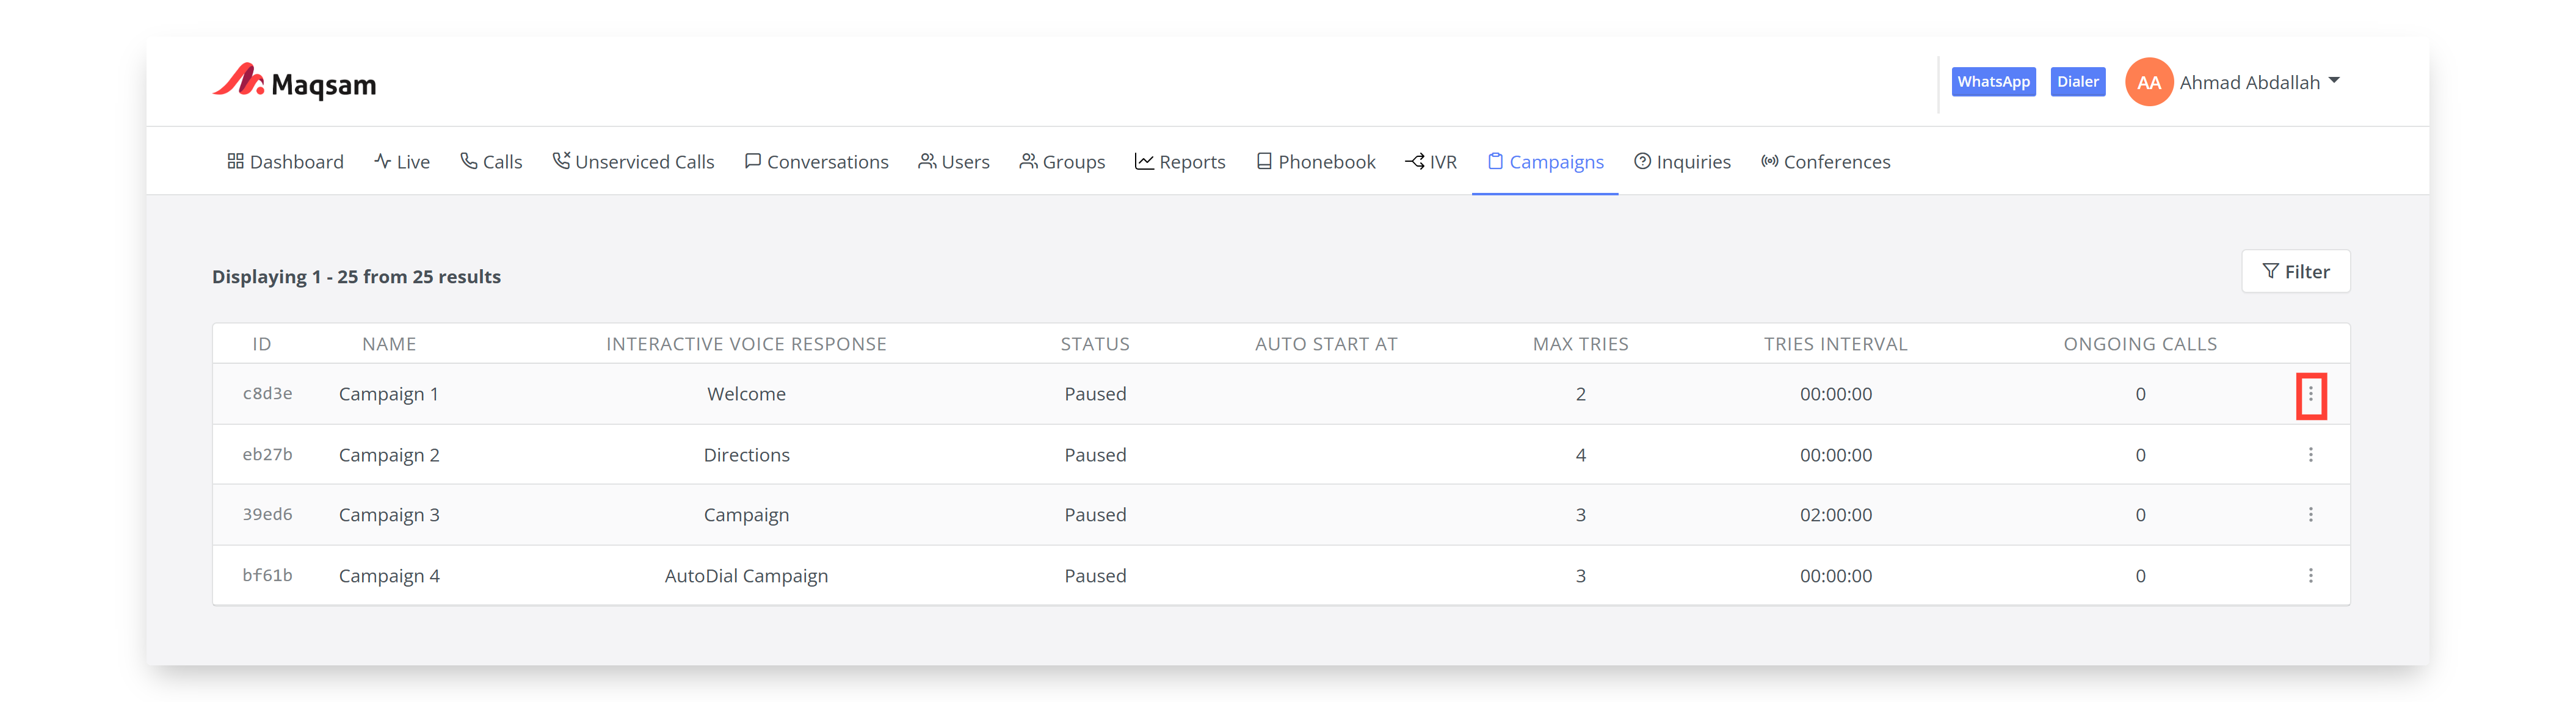
Task: Click the Maqsam logo
Action: [x=294, y=83]
